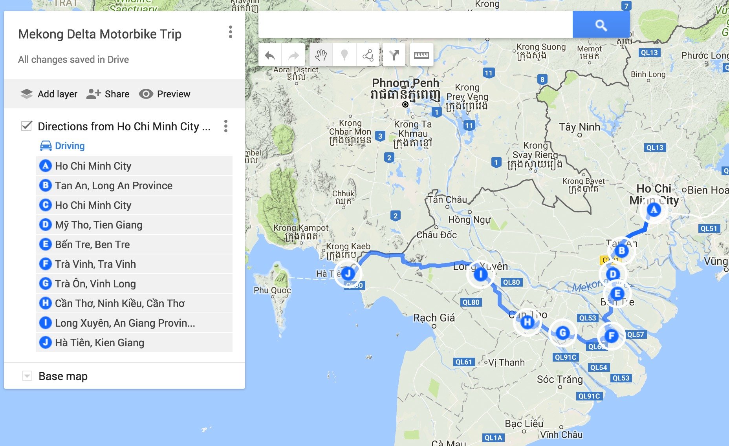Viewport: 729px width, 446px height.
Task: Click the Châu Đốc label on map
Action: (436, 235)
